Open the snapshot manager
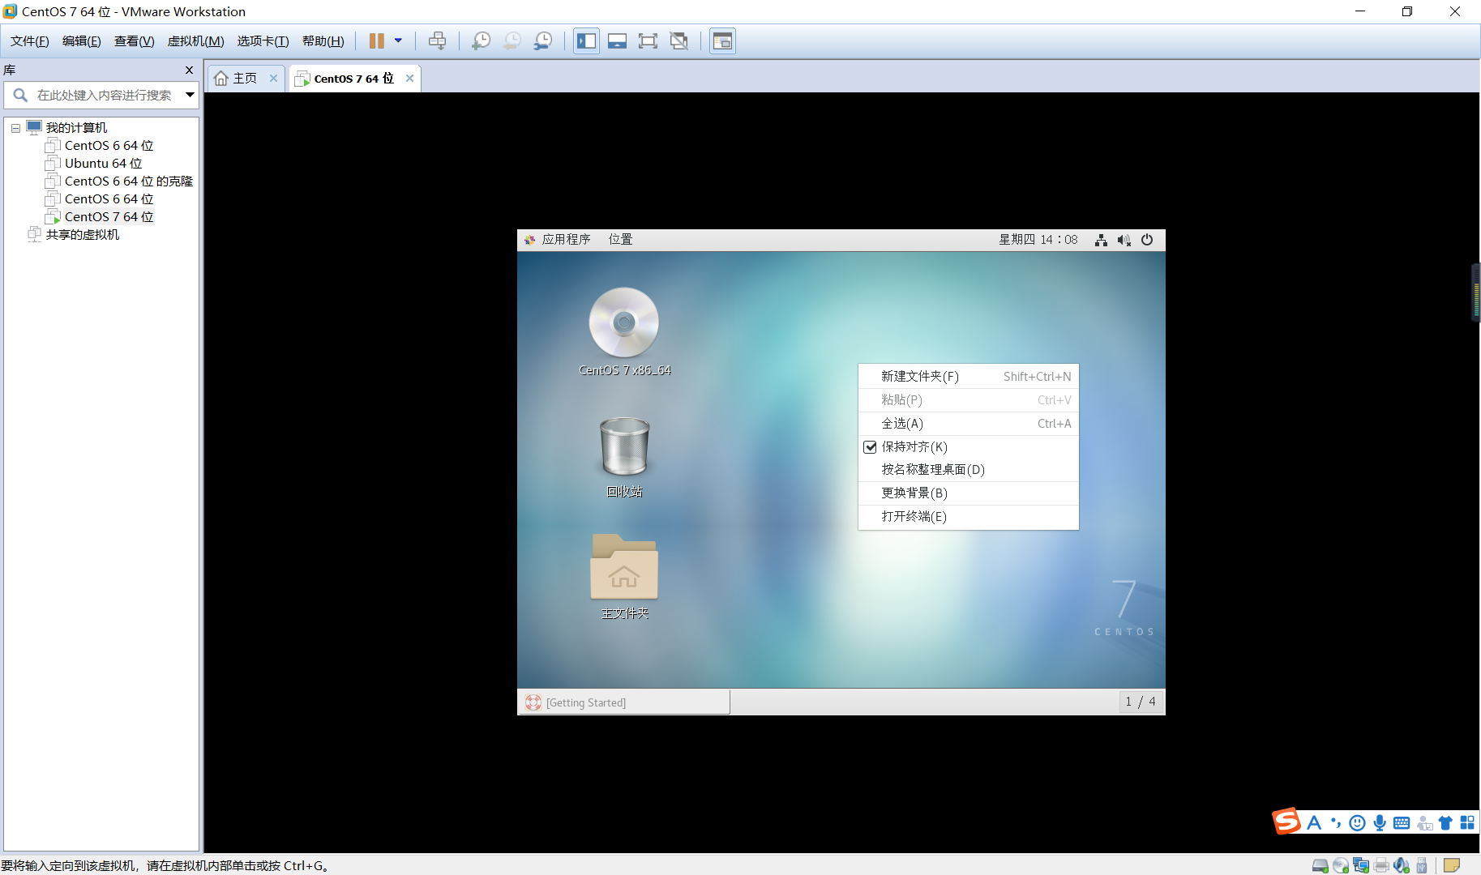This screenshot has height=875, width=1481. tap(543, 41)
